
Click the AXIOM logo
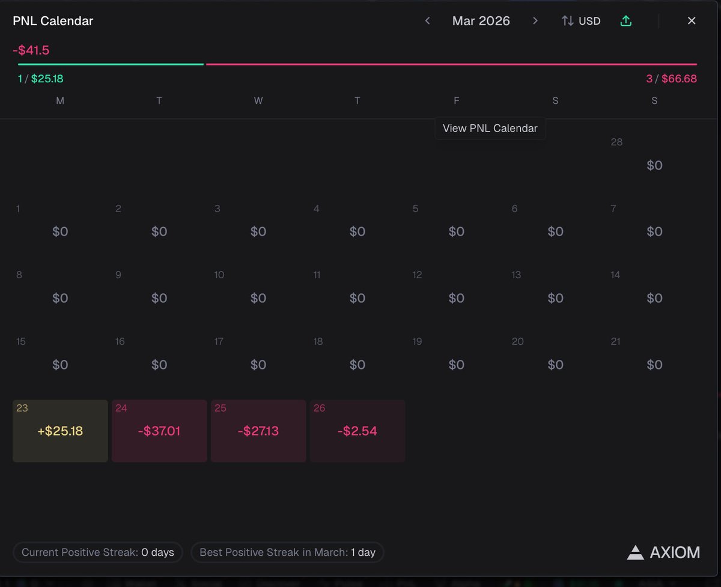[x=663, y=553]
